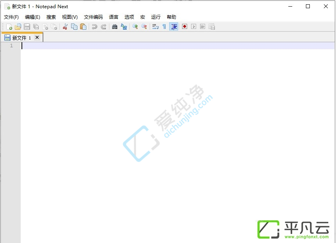Open the 文件(F) menu
Viewport: 336px width, 243px height.
coord(11,17)
